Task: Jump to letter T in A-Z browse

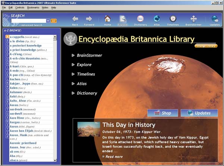Action: point(7,109)
